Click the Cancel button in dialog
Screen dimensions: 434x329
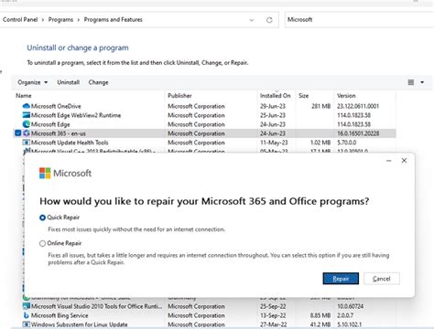(x=382, y=279)
